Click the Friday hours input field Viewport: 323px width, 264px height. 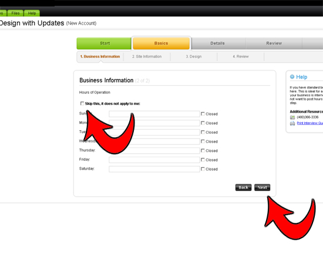click(x=154, y=160)
